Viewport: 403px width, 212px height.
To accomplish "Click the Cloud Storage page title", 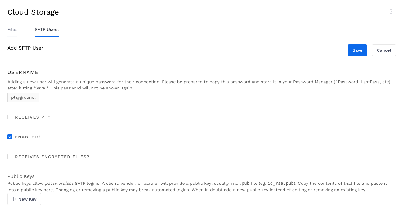I will 33,12.
